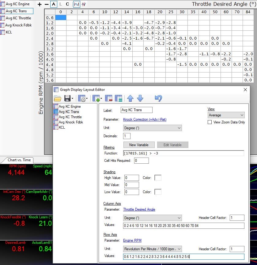Select Avg KC Trans in the top-left list
The height and width of the screenshot is (265, 257).
click(x=17, y=11)
